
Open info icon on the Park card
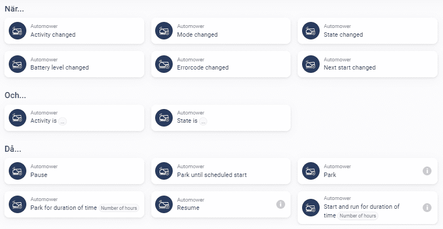[x=427, y=171]
